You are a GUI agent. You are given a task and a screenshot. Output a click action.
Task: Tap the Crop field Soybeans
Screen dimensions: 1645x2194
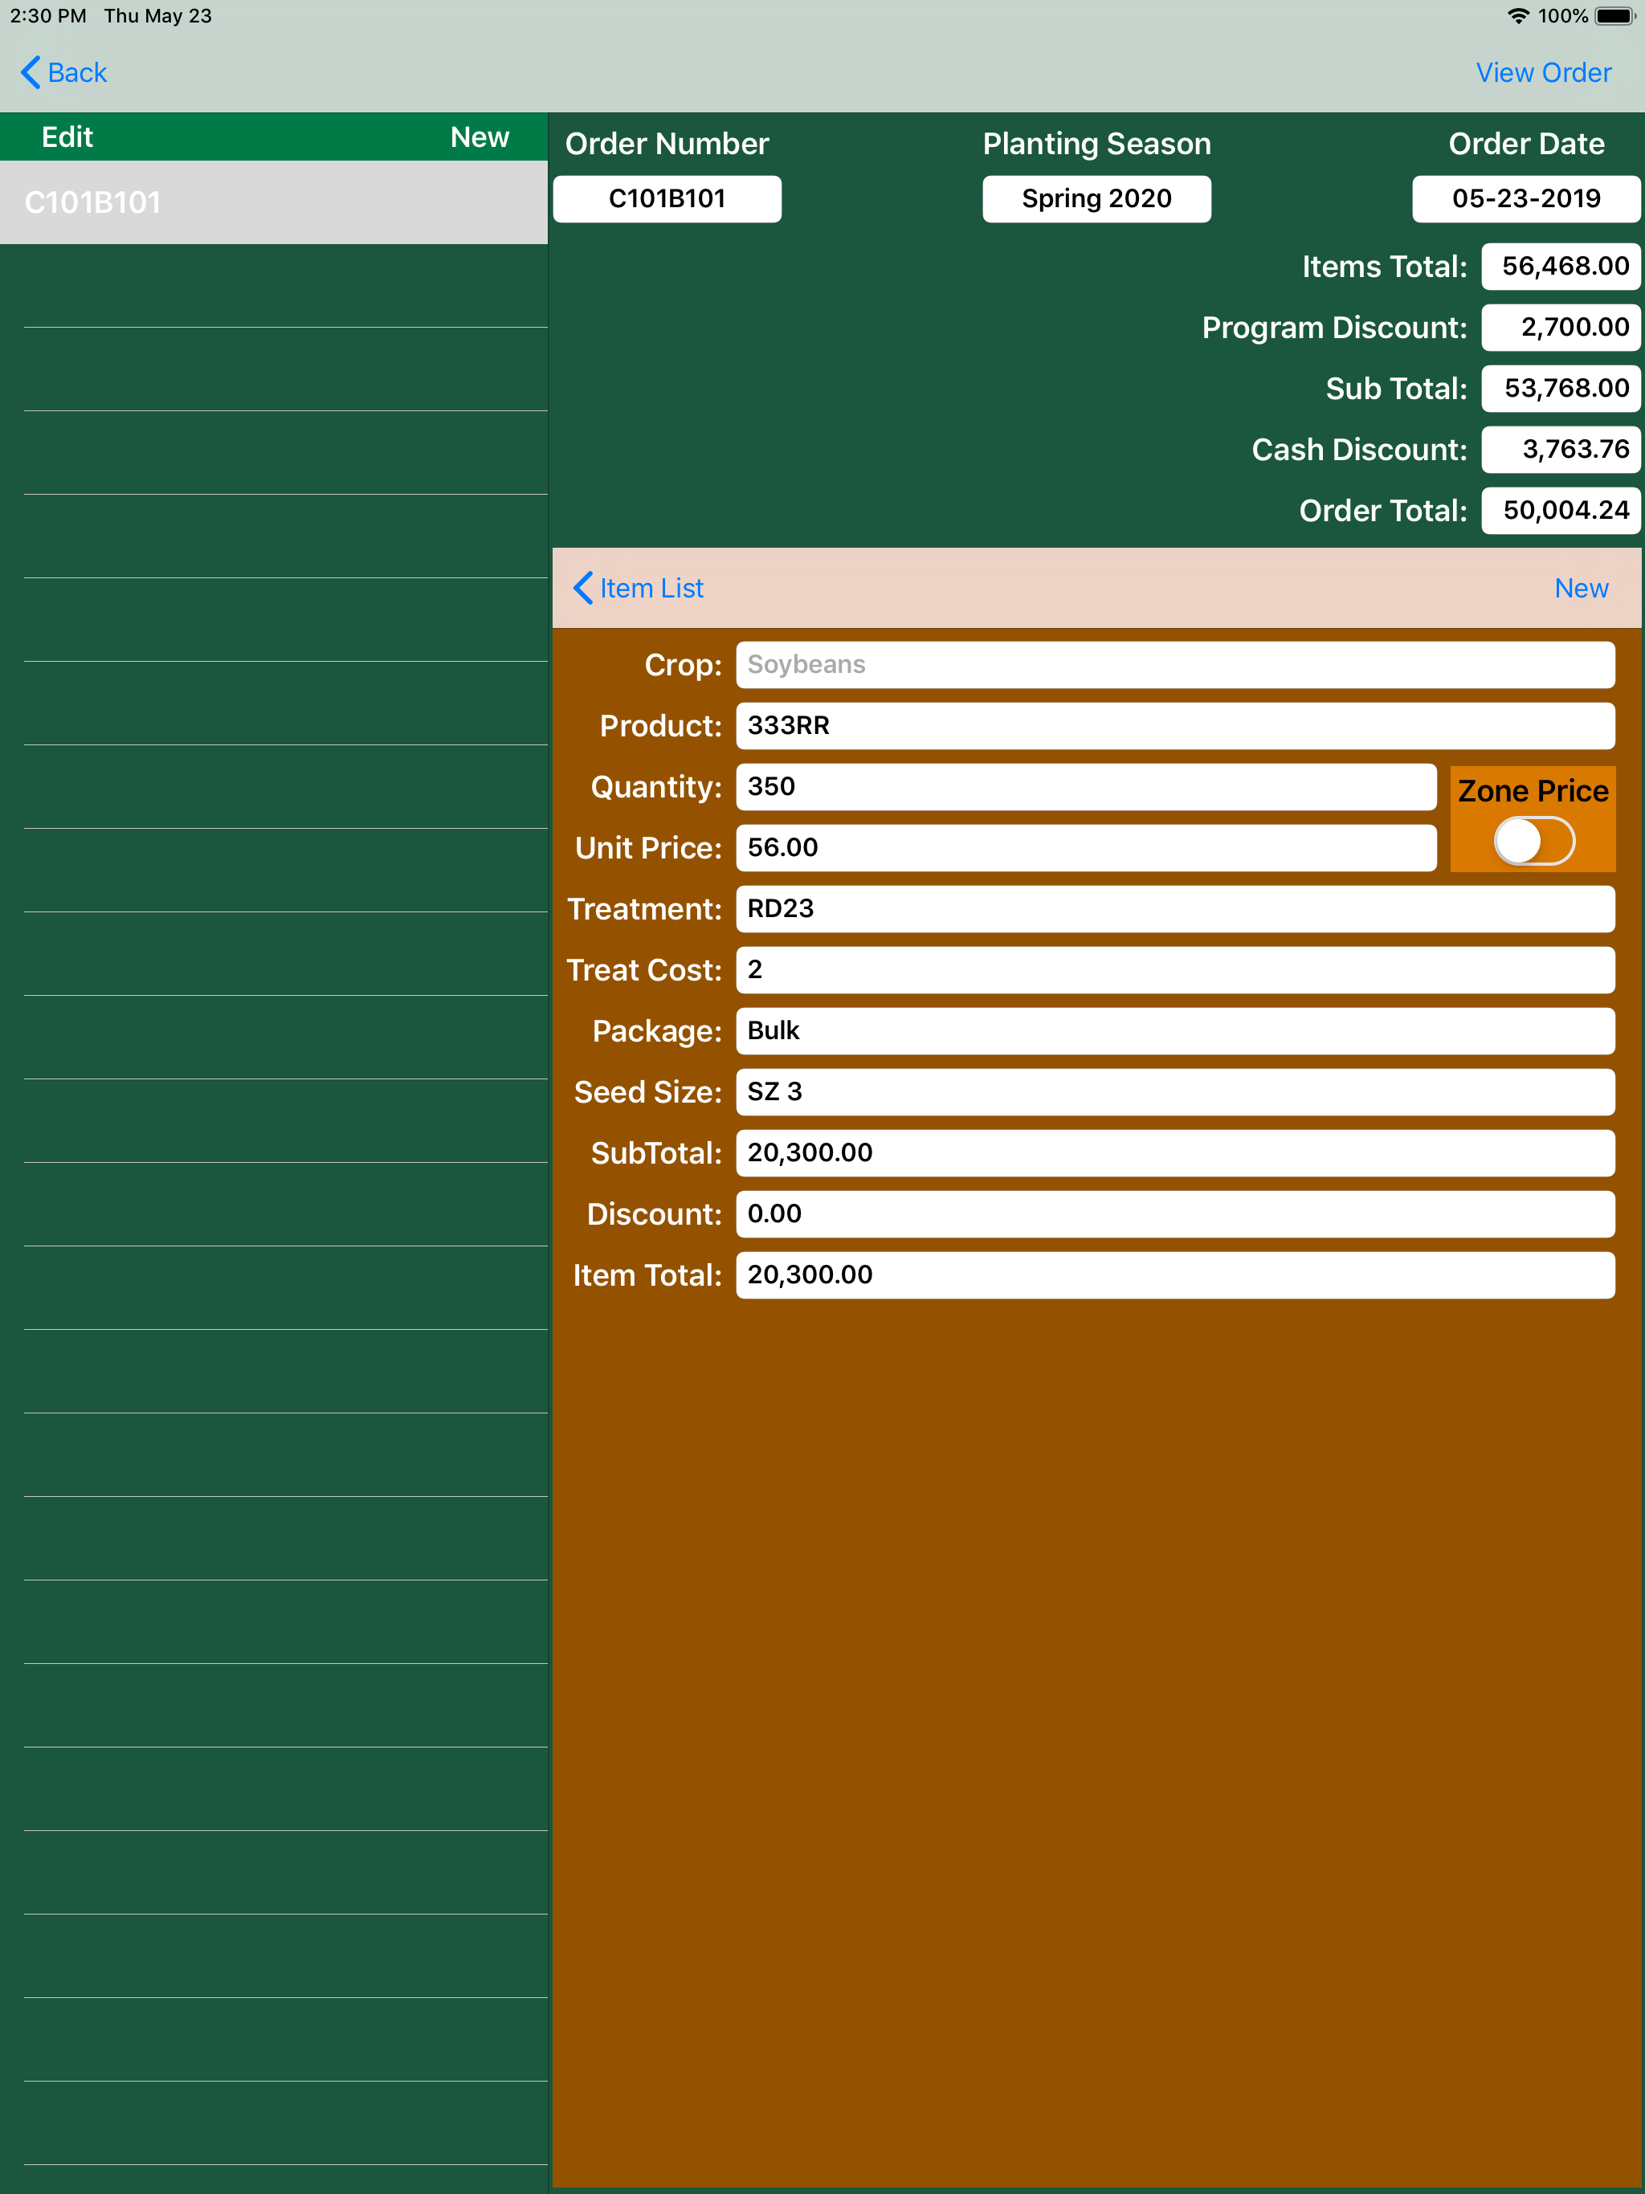coord(1175,665)
